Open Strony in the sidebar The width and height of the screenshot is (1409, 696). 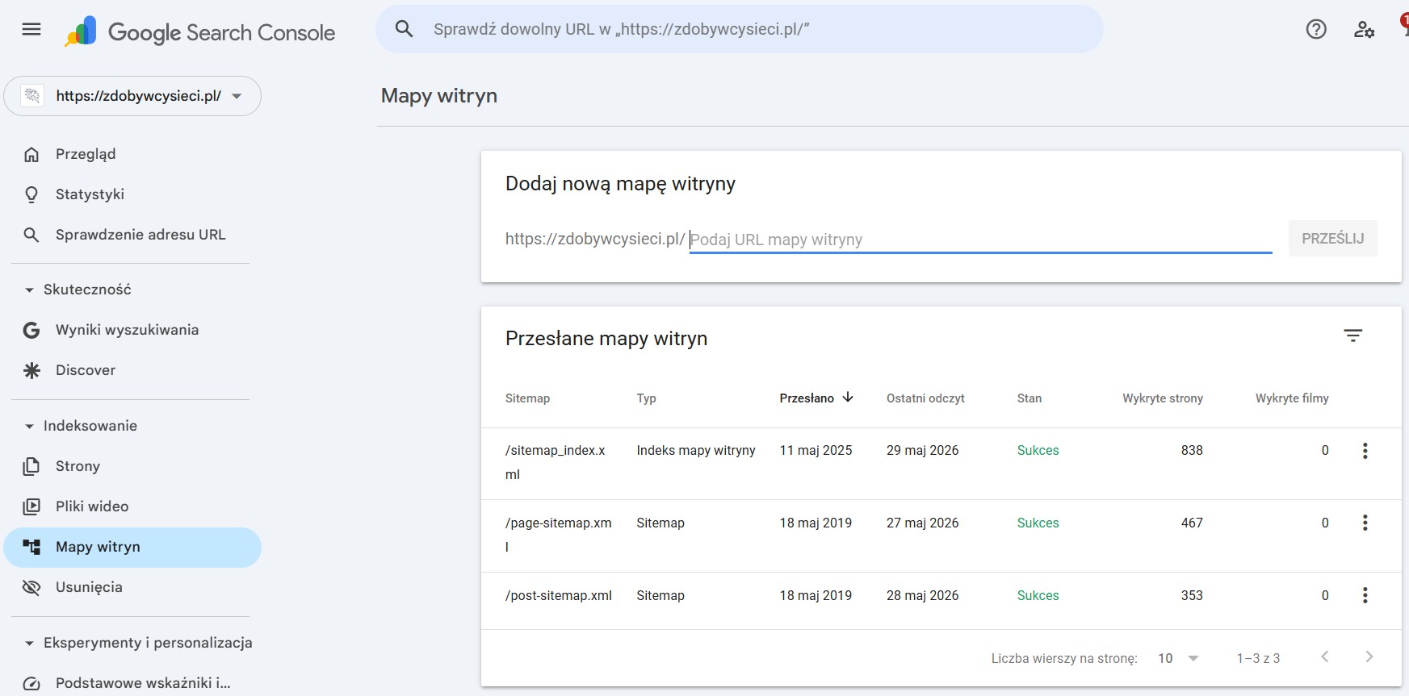click(132, 466)
